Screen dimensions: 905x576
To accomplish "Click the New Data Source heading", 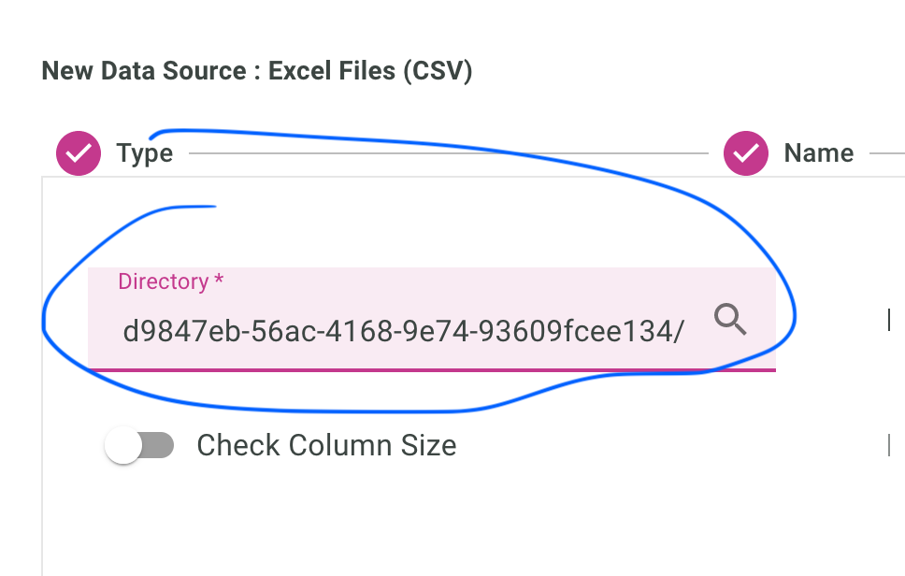I will pos(256,70).
